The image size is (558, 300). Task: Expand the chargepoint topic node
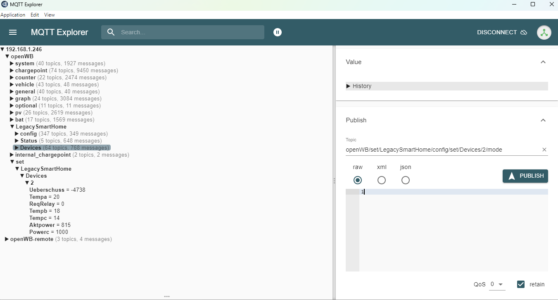(x=12, y=70)
